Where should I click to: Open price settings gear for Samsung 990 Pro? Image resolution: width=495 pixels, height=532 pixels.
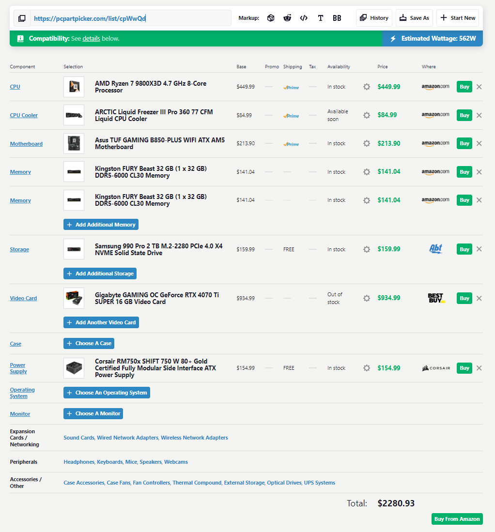tap(367, 249)
